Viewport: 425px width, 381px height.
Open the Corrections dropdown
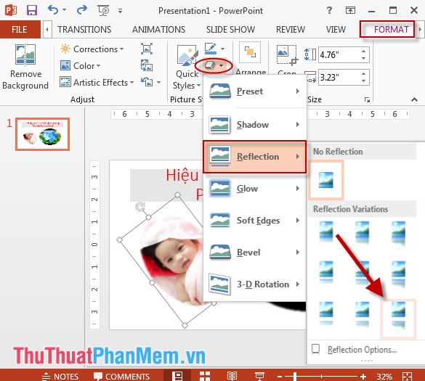pyautogui.click(x=92, y=49)
